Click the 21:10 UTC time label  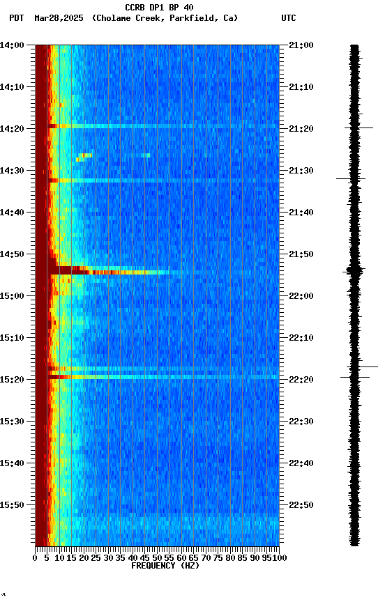click(301, 87)
